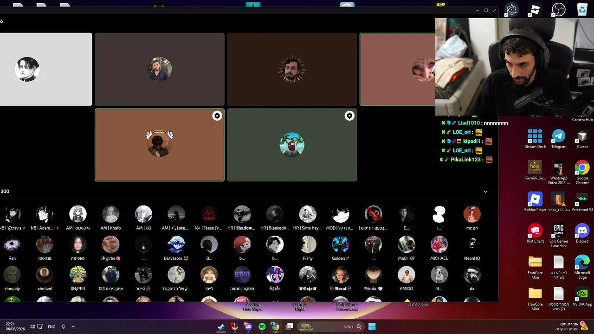Screen dimensions: 594x334
Task: Click the volume icon in system tray
Action: pyautogui.click(x=32, y=327)
